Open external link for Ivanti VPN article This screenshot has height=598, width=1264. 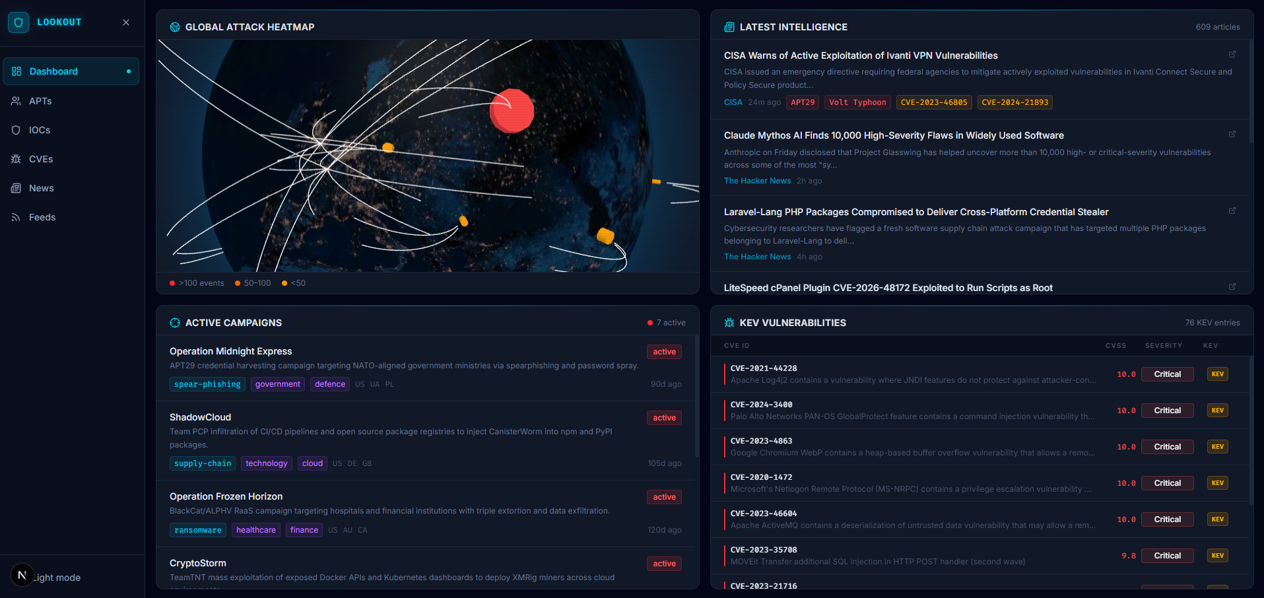coord(1232,54)
